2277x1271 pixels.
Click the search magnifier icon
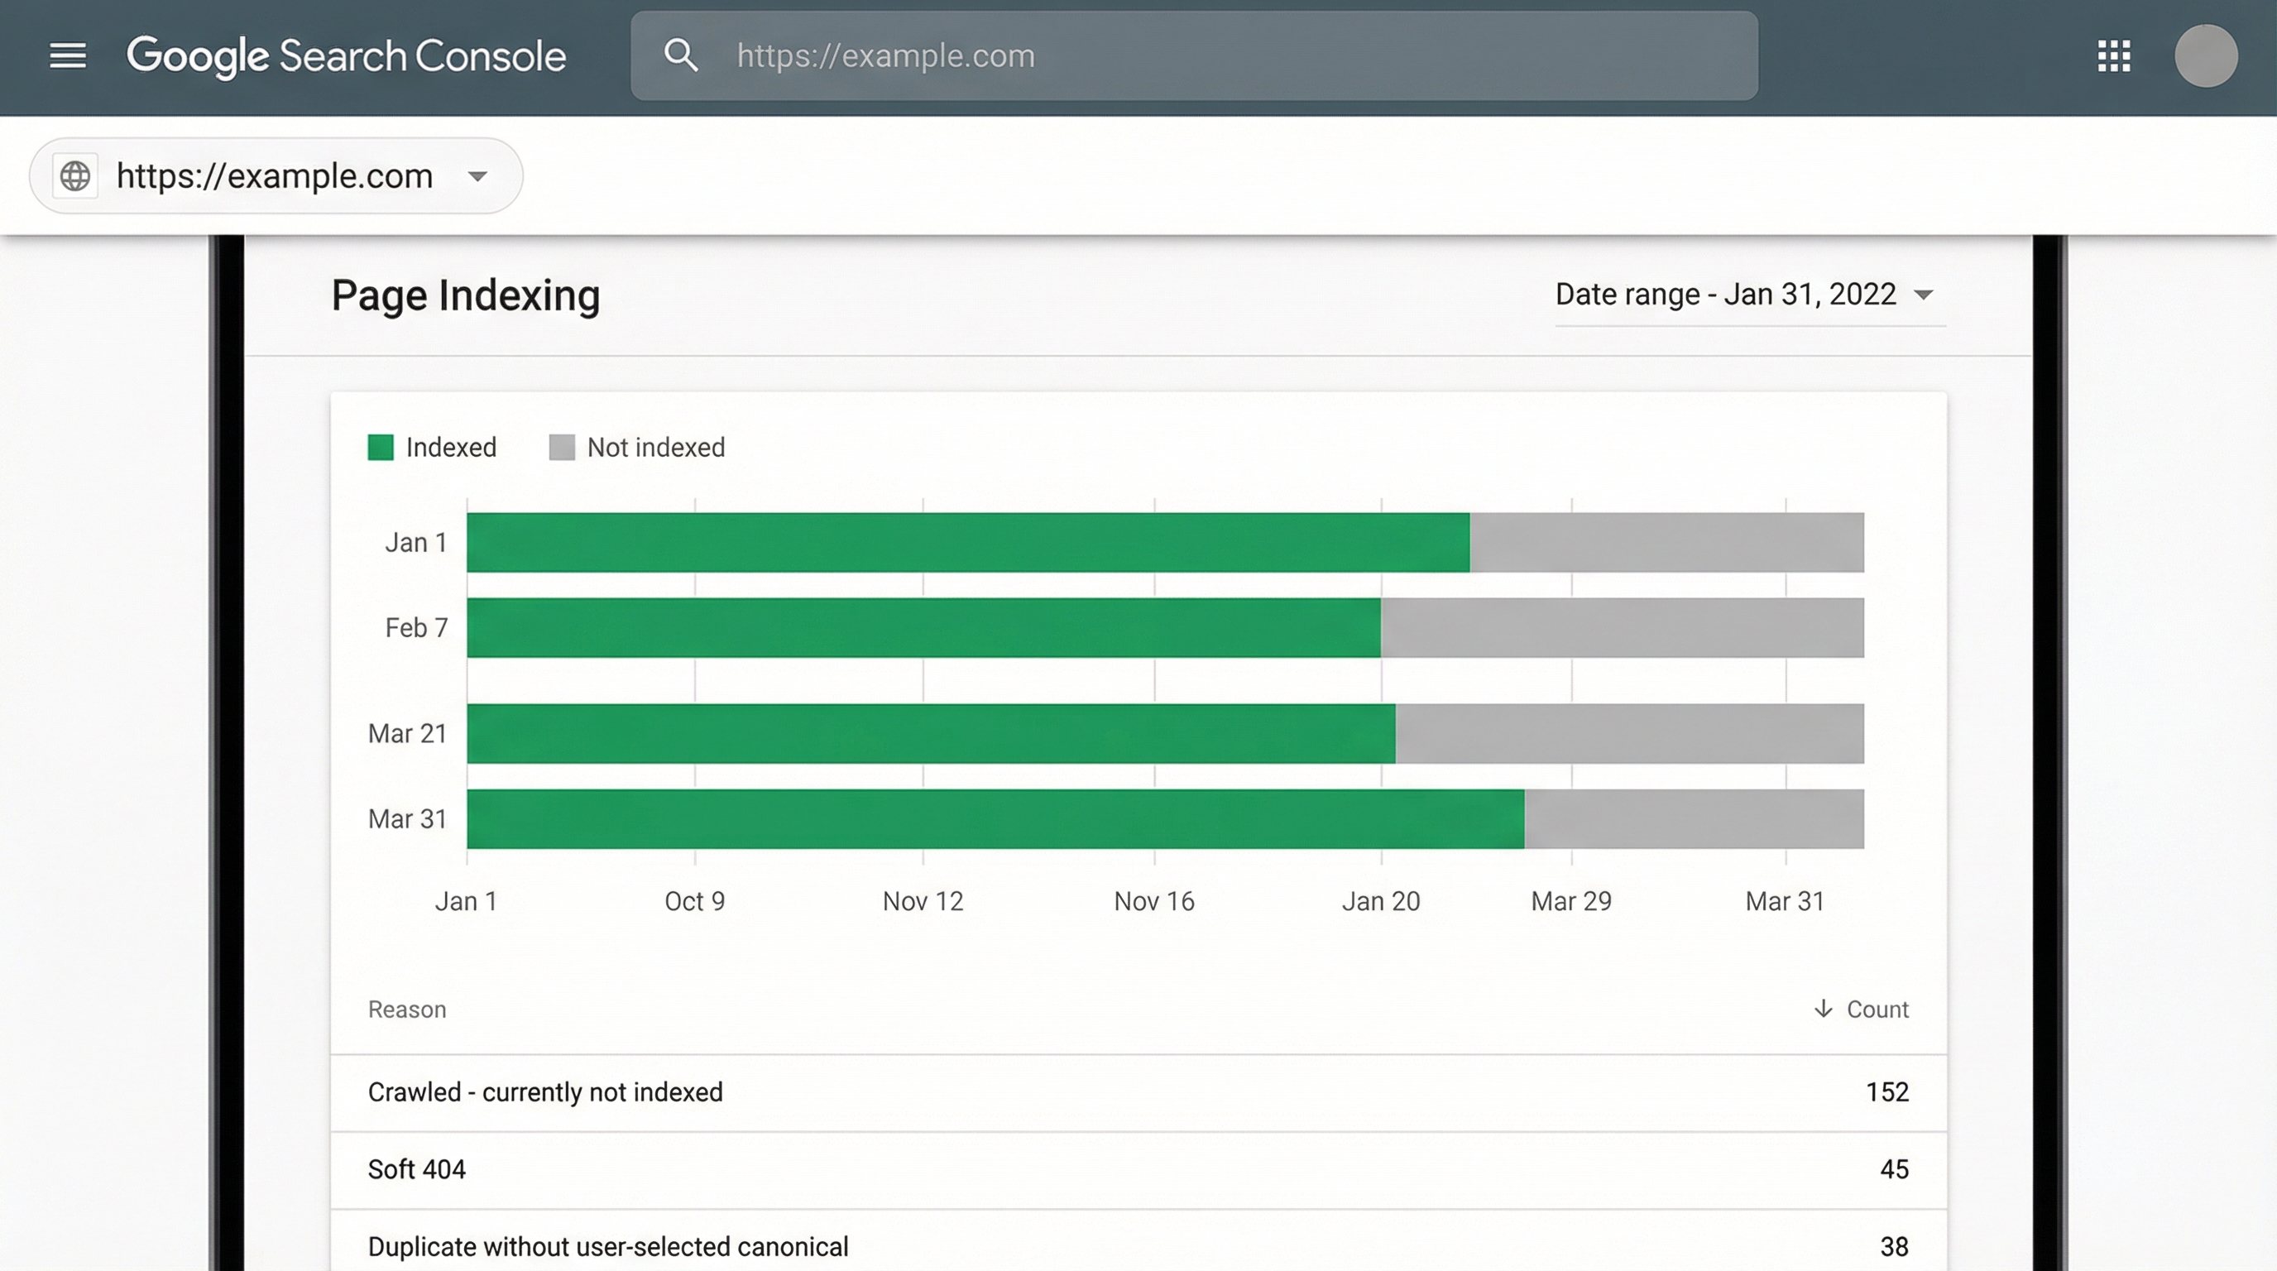(x=681, y=55)
